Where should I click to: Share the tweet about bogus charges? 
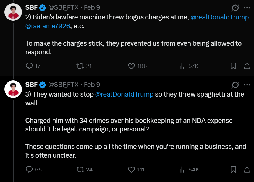pyautogui.click(x=247, y=66)
